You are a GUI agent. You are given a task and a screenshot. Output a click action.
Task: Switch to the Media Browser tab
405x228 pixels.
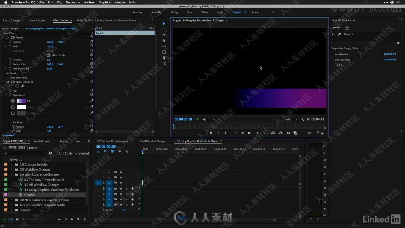(42, 141)
